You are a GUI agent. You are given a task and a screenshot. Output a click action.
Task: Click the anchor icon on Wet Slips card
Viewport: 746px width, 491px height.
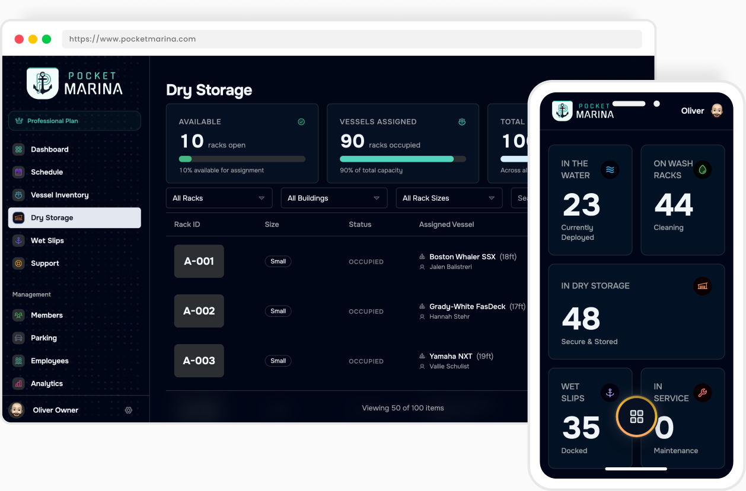click(609, 392)
